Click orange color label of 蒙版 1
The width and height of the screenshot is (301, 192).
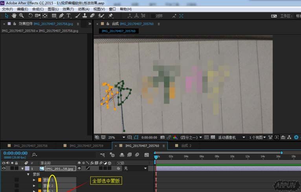point(39,180)
